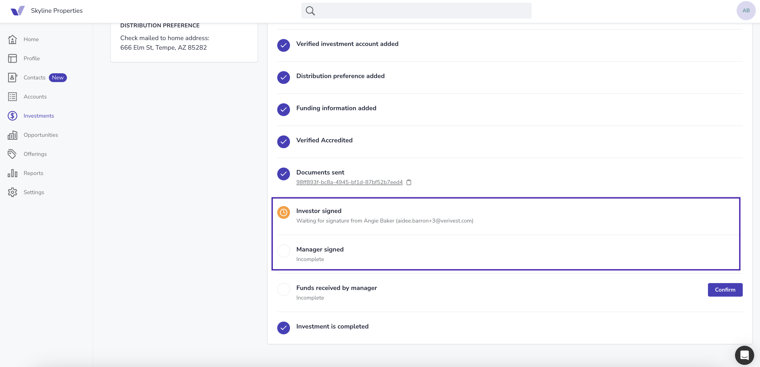This screenshot has width=760, height=367.
Task: Click the Reports bar chart icon
Action: 12,173
